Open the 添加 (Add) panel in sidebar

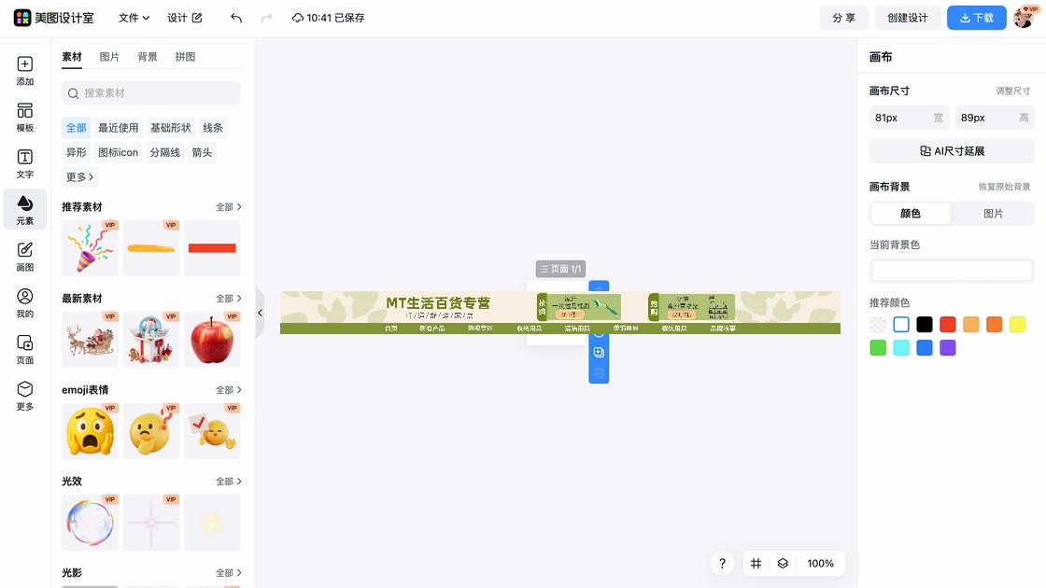pyautogui.click(x=24, y=70)
